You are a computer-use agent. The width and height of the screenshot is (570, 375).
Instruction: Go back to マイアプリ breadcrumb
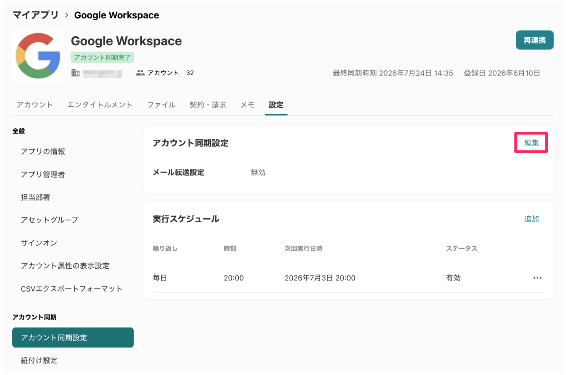[36, 15]
